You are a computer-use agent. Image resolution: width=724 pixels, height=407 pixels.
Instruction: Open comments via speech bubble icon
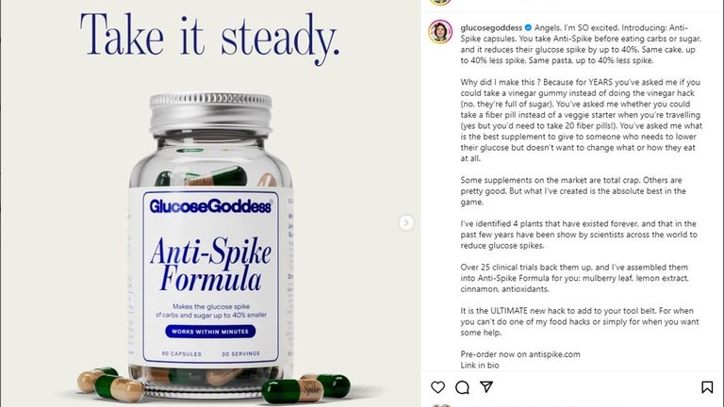pyautogui.click(x=462, y=387)
